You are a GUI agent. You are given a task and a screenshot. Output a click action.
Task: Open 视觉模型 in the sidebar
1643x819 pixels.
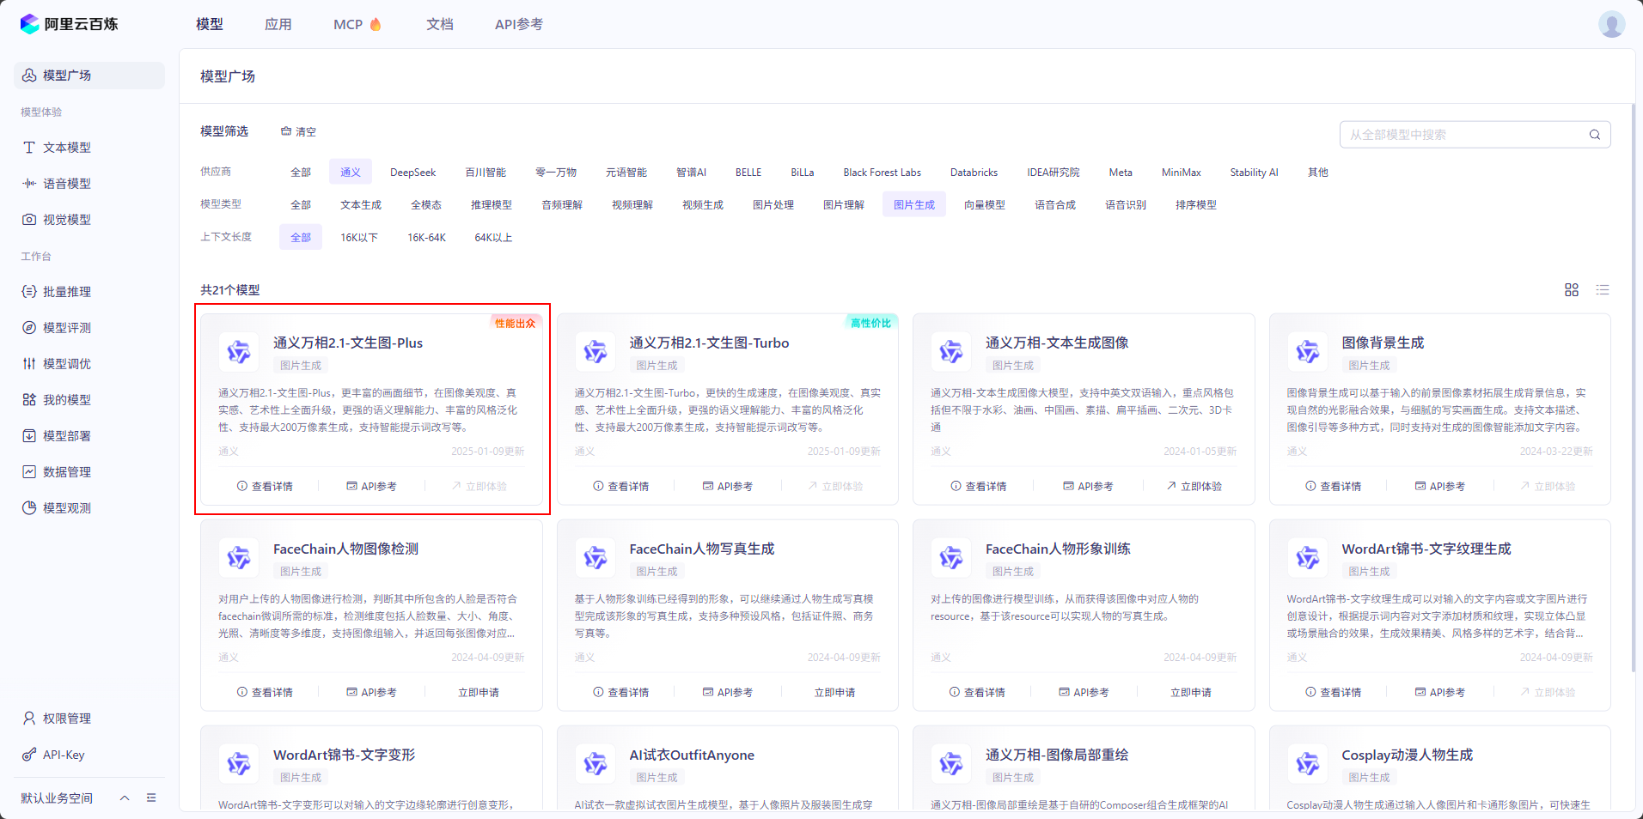pyautogui.click(x=89, y=220)
